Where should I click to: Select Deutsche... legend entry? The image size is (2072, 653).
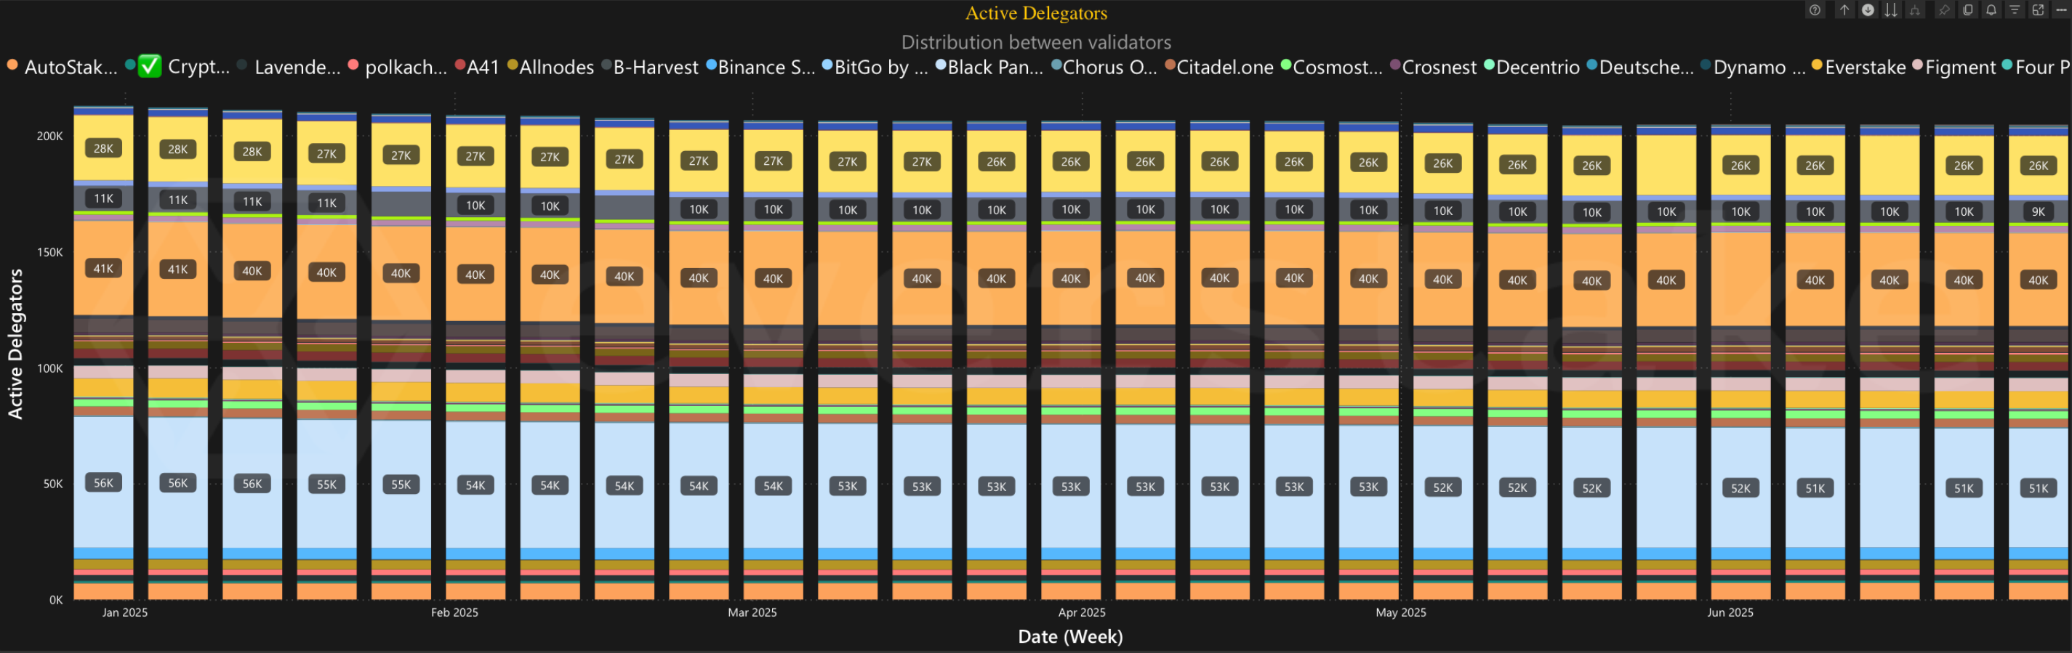click(1640, 67)
